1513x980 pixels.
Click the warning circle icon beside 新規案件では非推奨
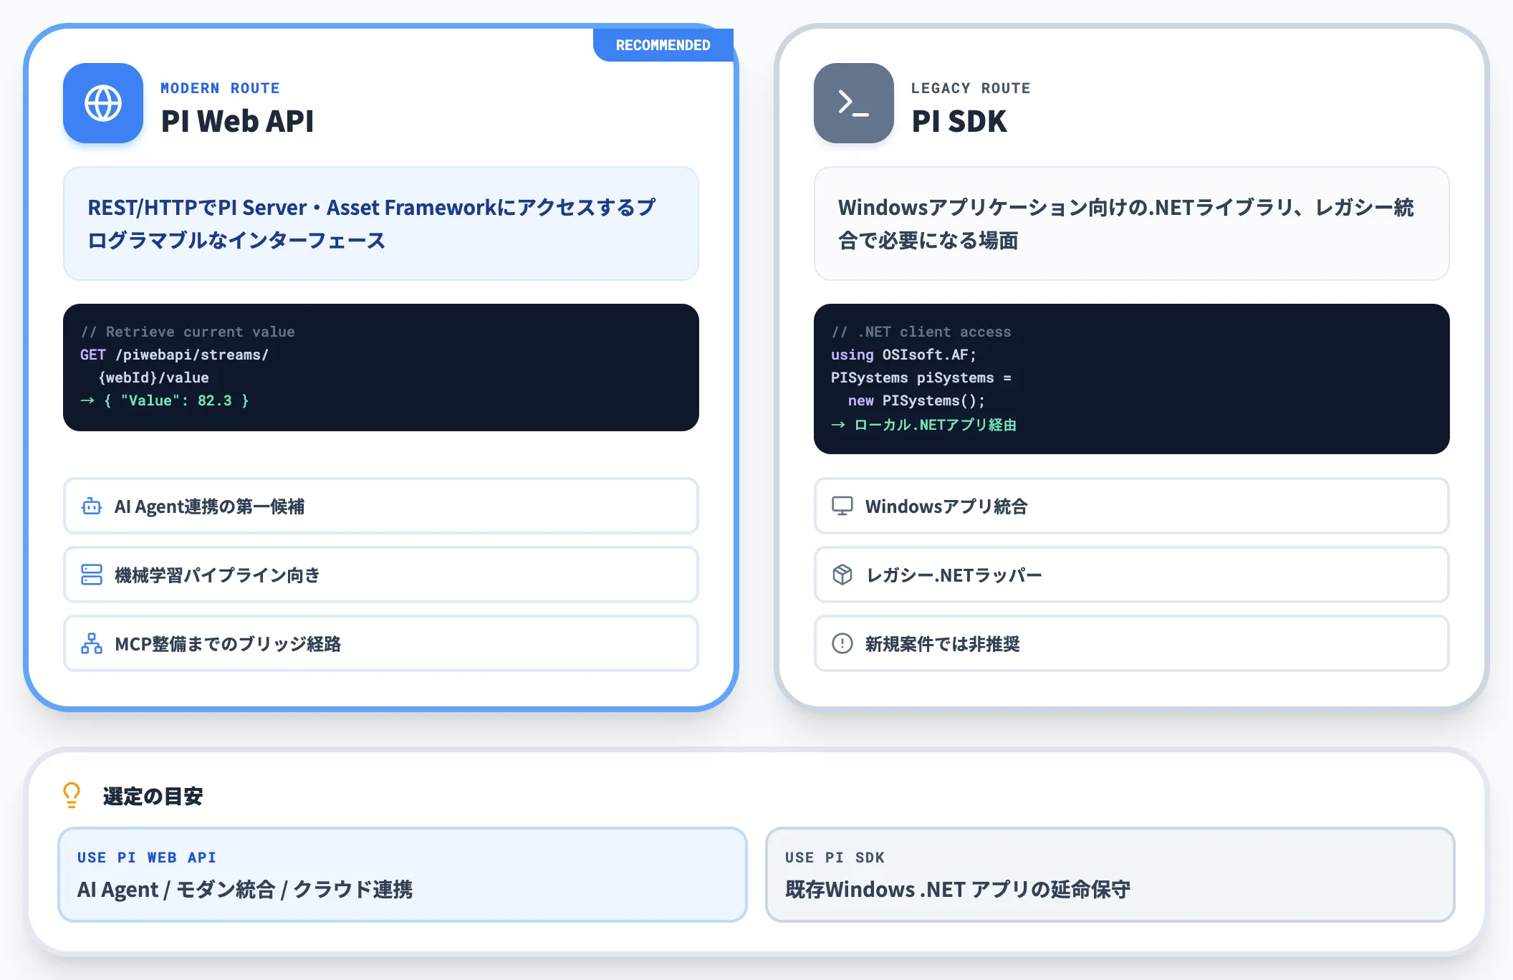[x=842, y=643]
